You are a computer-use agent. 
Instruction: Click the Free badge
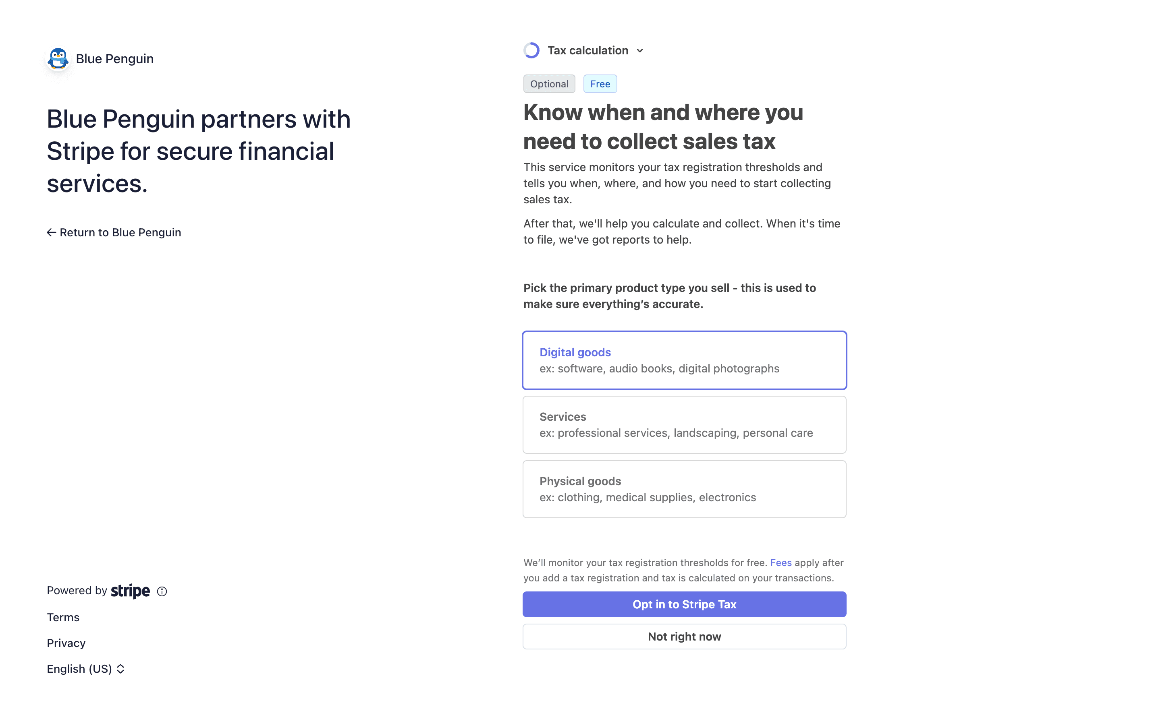[x=600, y=83]
